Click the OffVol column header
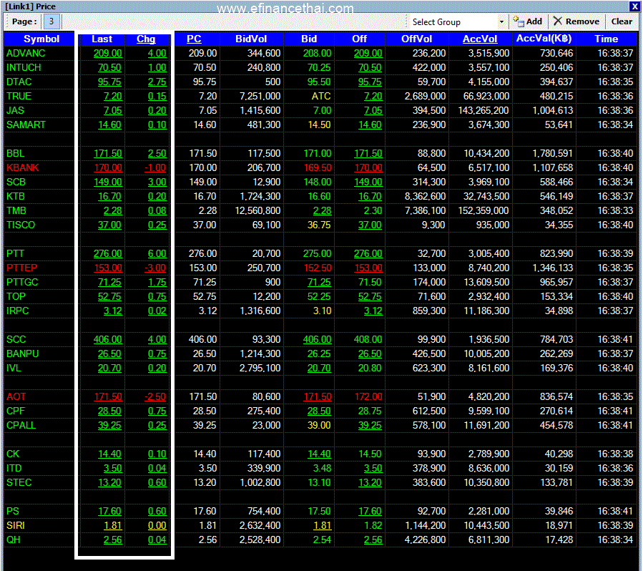 [x=417, y=39]
